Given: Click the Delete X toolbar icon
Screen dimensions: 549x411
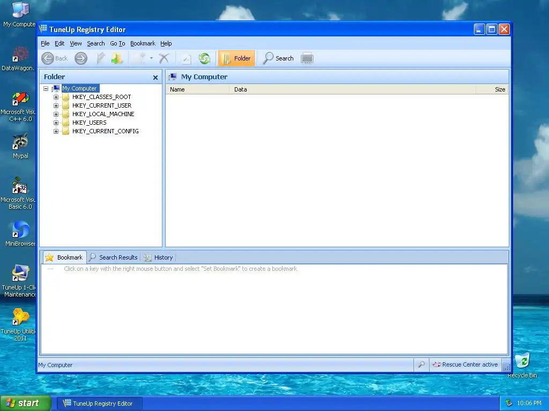Looking at the screenshot, I should click(164, 58).
